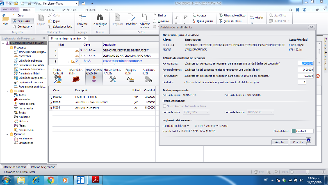Click the Aceptar button in the dialog
Viewport: 328px width, 185px height.
click(280, 142)
